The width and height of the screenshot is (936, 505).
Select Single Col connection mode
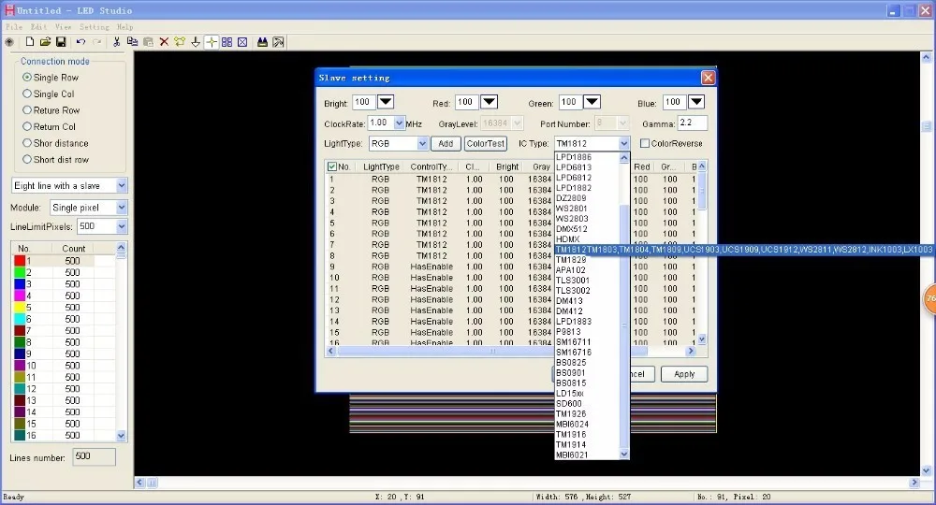click(27, 94)
